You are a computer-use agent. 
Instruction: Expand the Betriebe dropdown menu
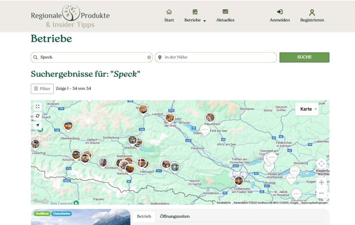coord(195,16)
